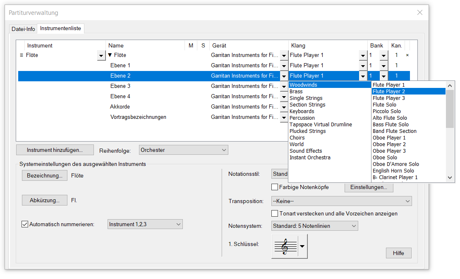460x279 pixels.
Task: Open Bank dropdown in Flöte row
Action: [x=384, y=55]
